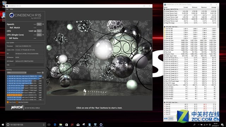Screen dimensions: 226x127
Task: Open the Action Center notification icon
Action: (222, 125)
